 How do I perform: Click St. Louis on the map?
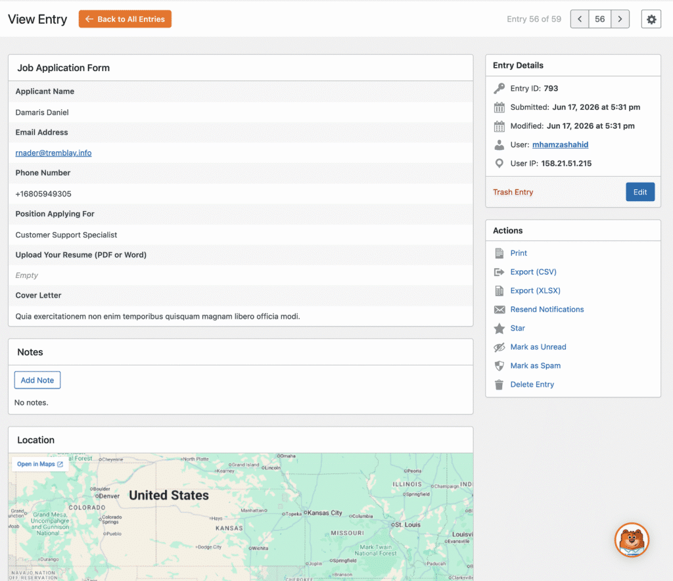[406, 524]
